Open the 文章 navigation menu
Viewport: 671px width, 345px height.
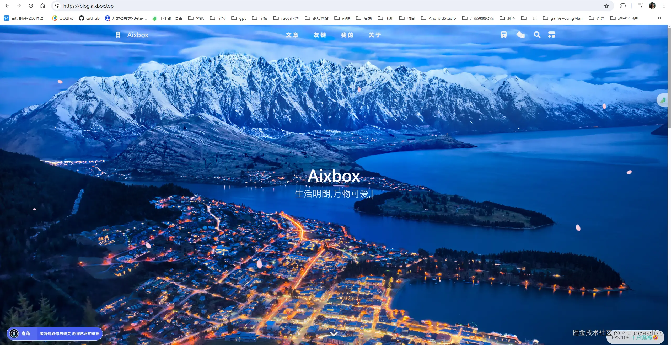(x=292, y=35)
